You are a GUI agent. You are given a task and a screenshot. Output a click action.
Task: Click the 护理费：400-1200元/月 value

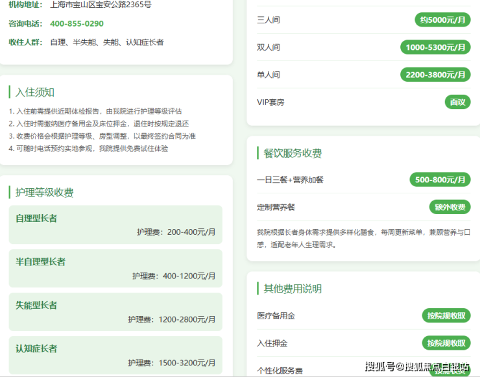(174, 276)
